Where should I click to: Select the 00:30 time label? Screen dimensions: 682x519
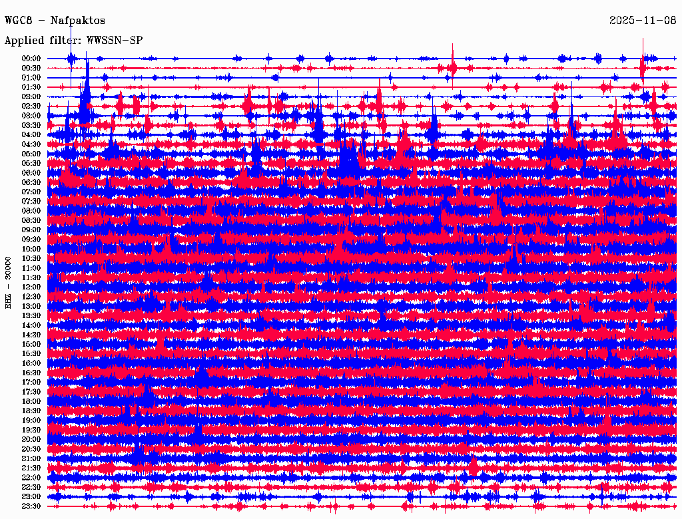click(31, 69)
